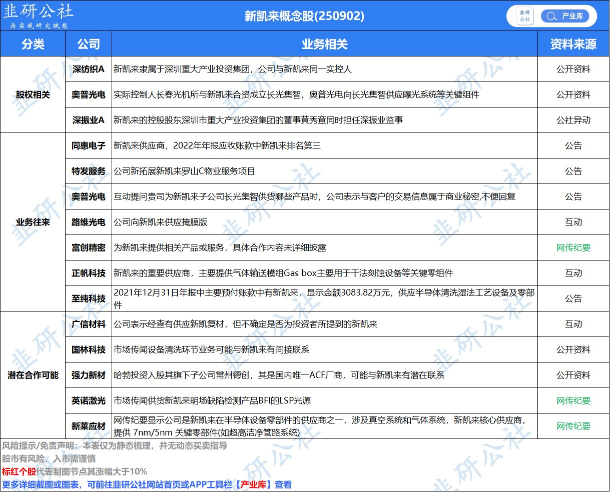This screenshot has height=492, width=610.
Task: Click the 资料来源 column header
Action: [x=573, y=44]
